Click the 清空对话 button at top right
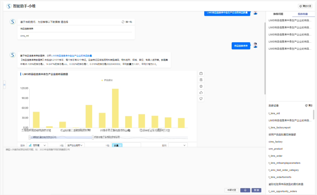 click(305, 6)
